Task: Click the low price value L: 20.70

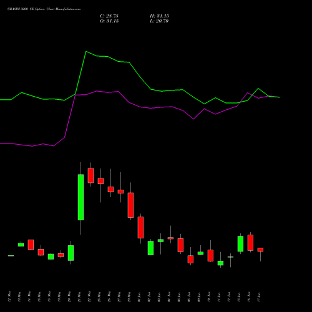Action: (x=159, y=21)
